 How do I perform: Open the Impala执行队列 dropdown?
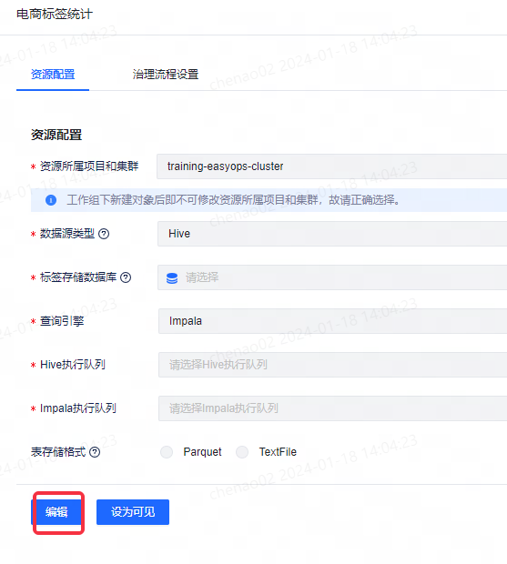(x=333, y=408)
